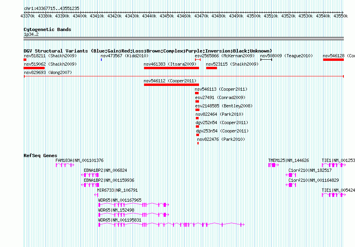The width and height of the screenshot is (355, 247).
Task: Click the TMEM125 gene glyph
Action: click(274, 165)
